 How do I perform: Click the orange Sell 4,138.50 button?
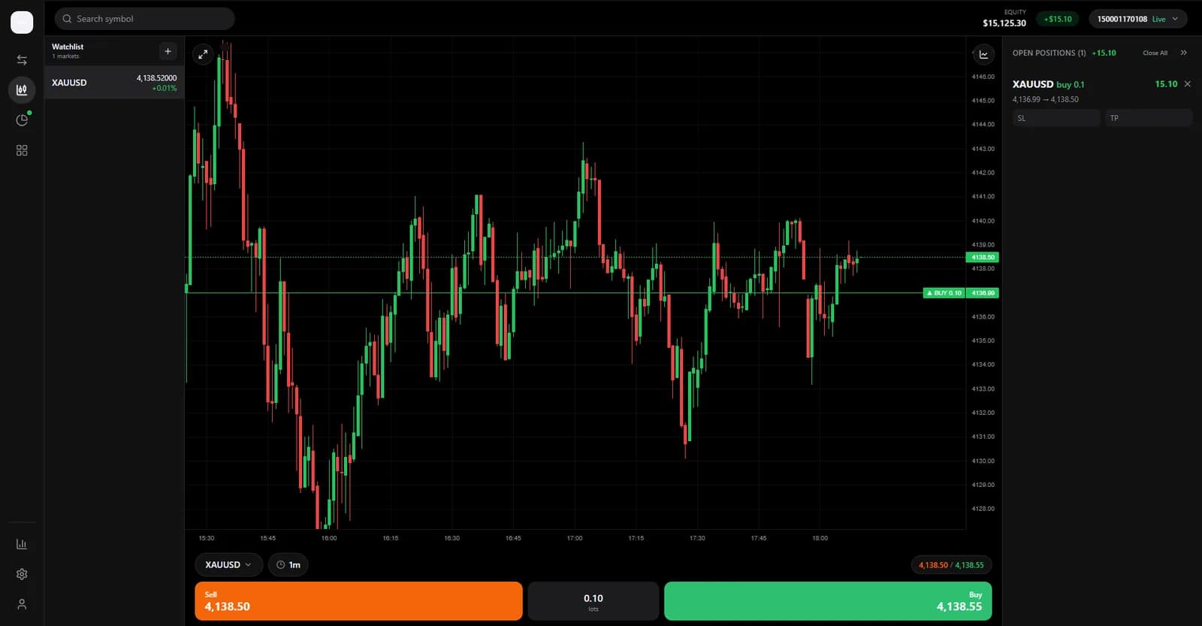coord(358,601)
